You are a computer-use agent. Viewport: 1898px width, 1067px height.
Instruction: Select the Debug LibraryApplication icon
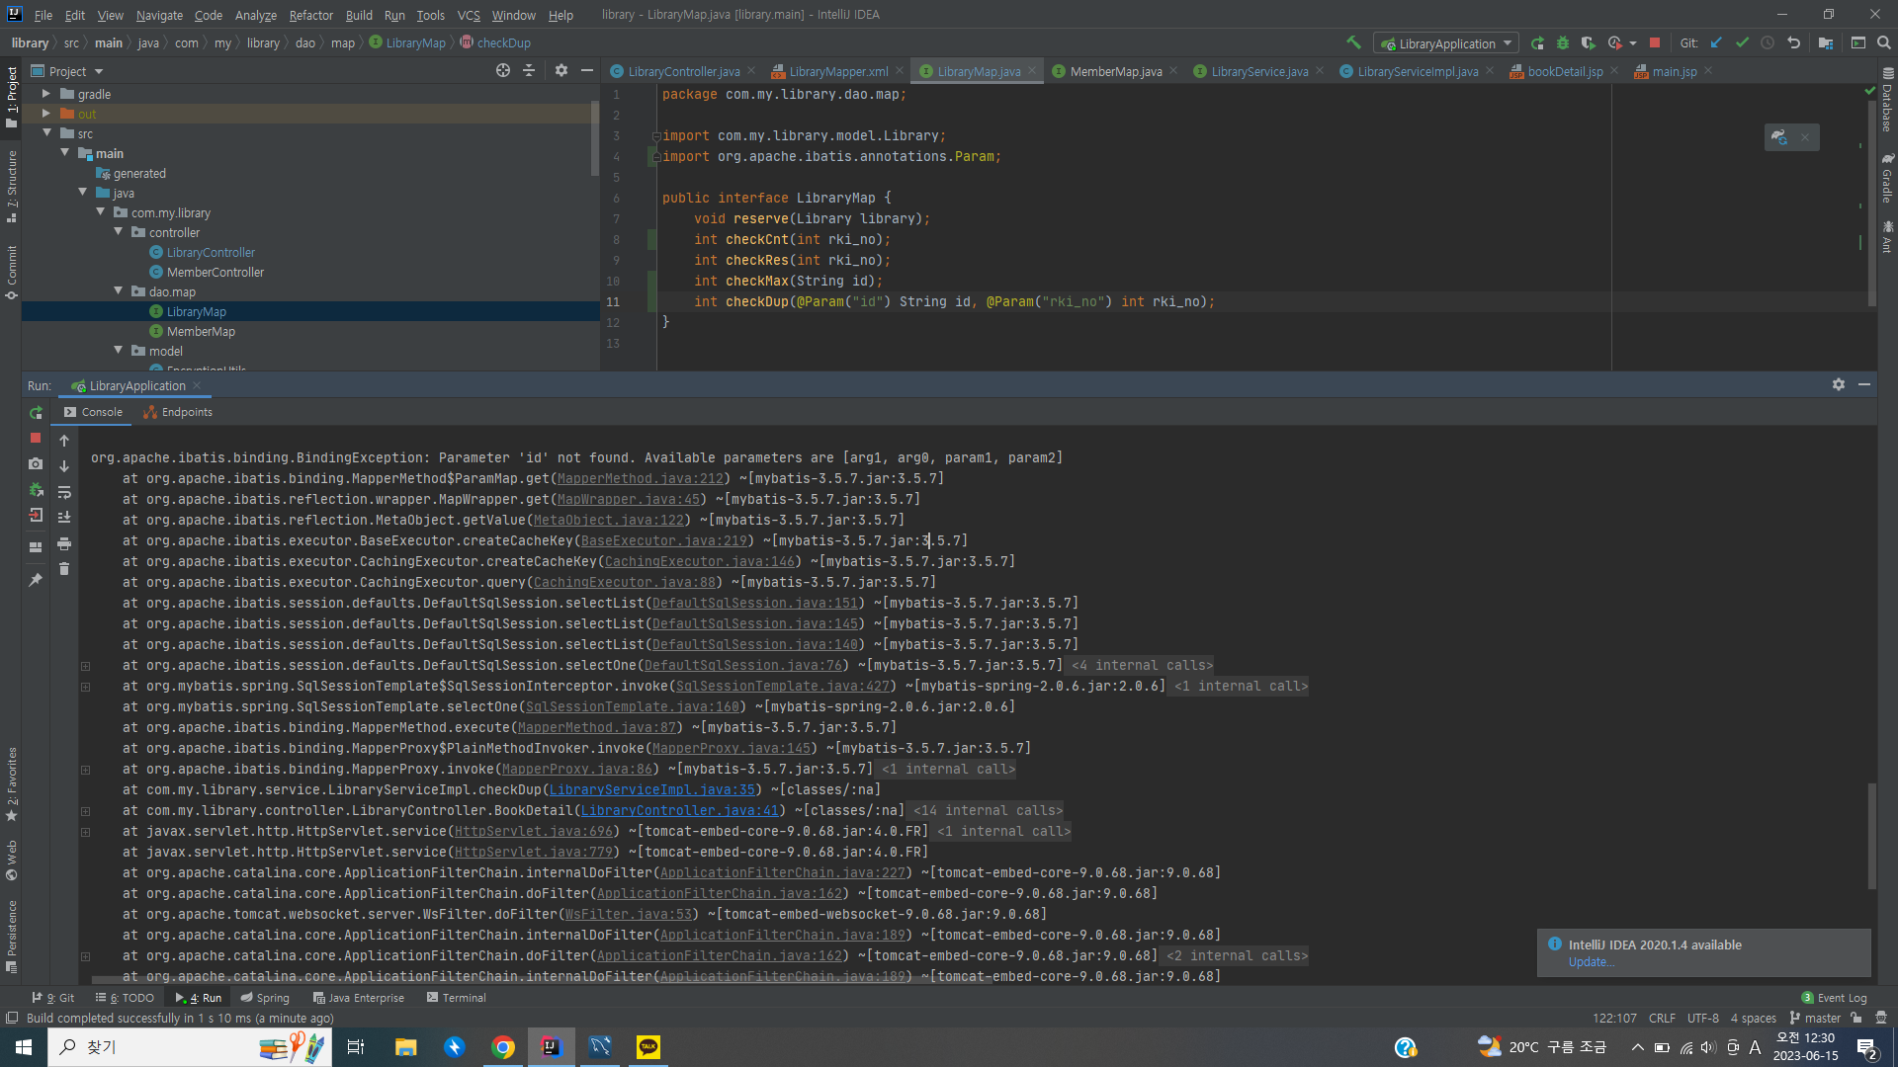coord(1563,42)
